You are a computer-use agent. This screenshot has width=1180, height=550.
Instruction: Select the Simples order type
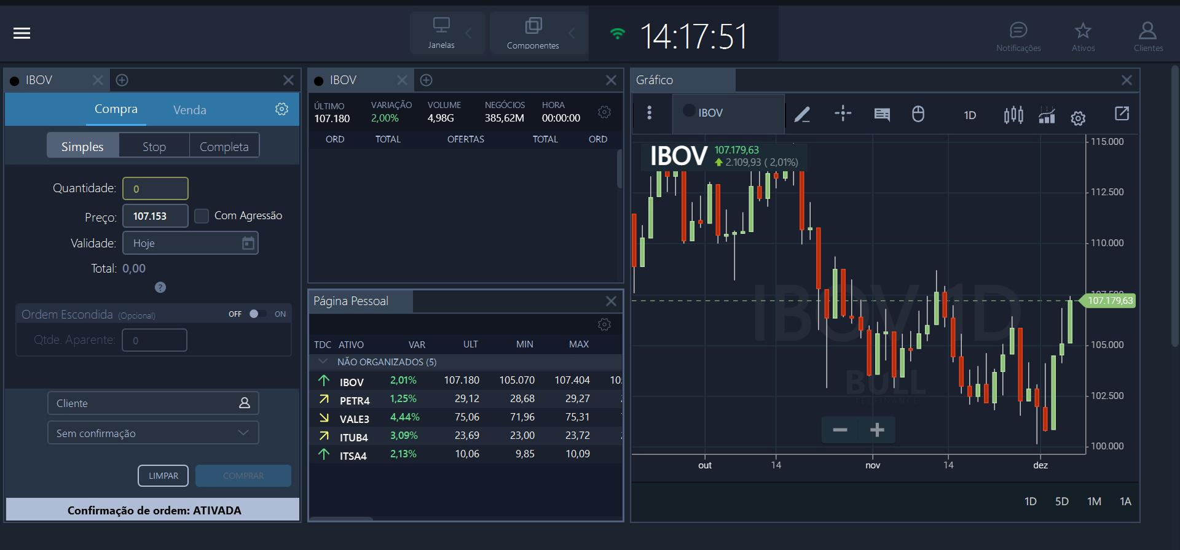(82, 146)
